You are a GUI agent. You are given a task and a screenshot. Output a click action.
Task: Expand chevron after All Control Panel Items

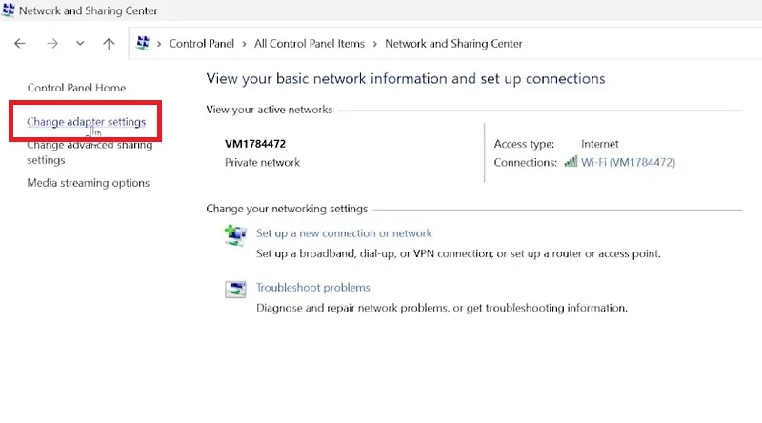(x=374, y=44)
